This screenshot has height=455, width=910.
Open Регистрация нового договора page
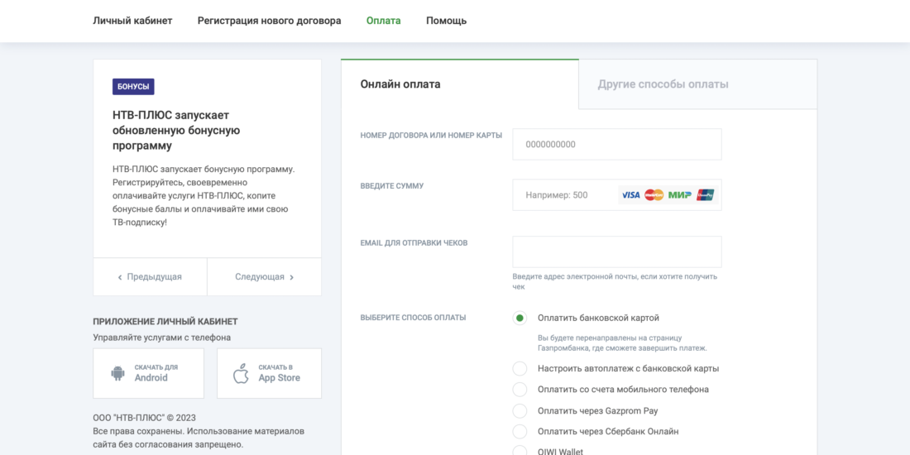[x=269, y=21]
